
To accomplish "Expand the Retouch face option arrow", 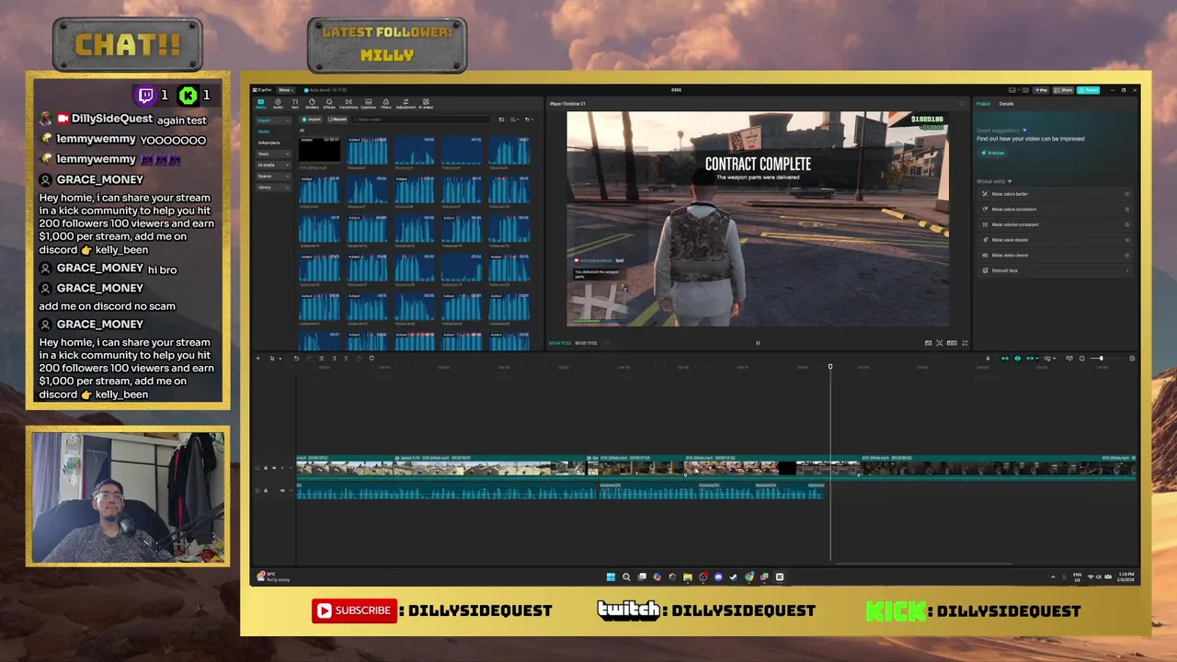I will point(1127,270).
